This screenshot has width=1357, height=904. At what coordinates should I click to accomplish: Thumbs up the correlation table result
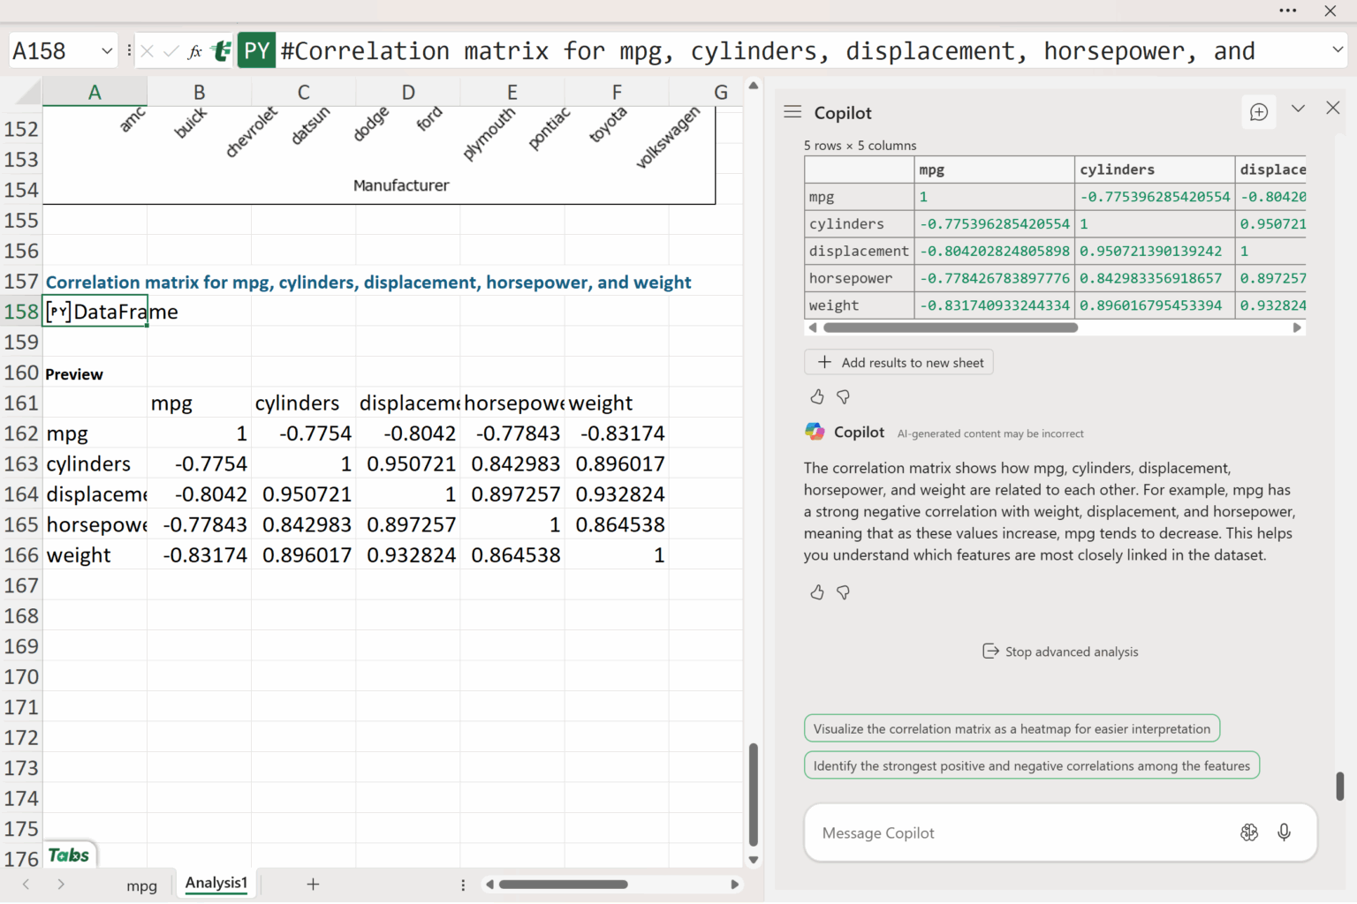817,397
